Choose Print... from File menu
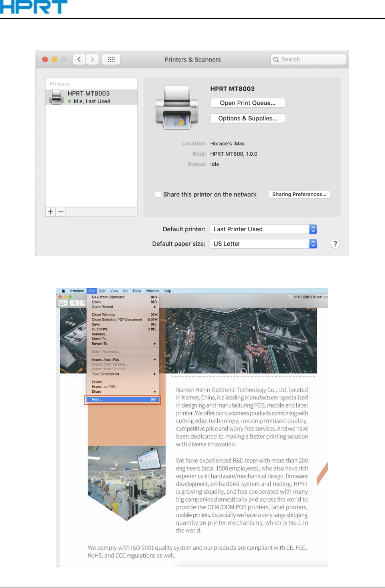The image size is (385, 588). pyautogui.click(x=123, y=399)
